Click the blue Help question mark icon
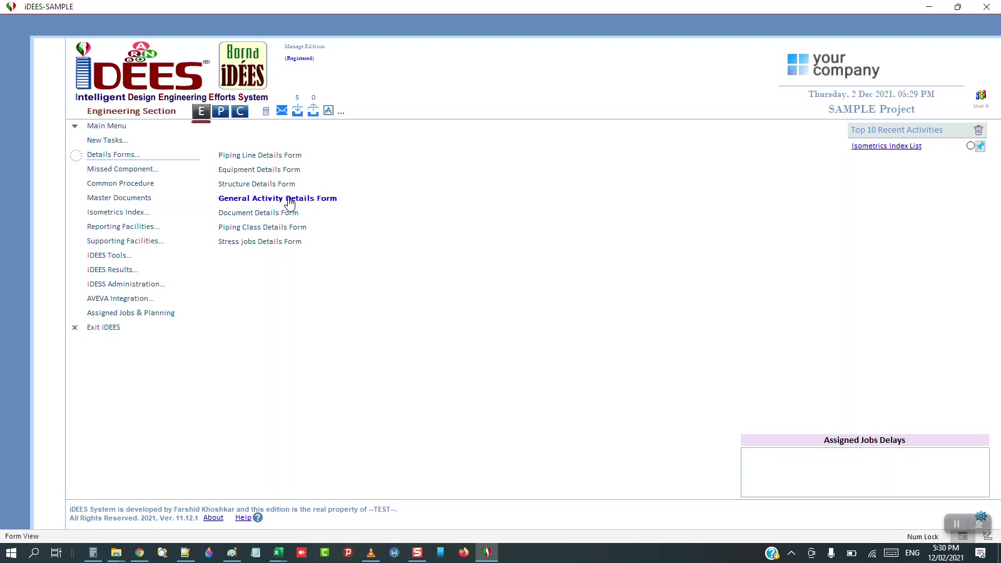This screenshot has height=563, width=1001. [x=258, y=518]
